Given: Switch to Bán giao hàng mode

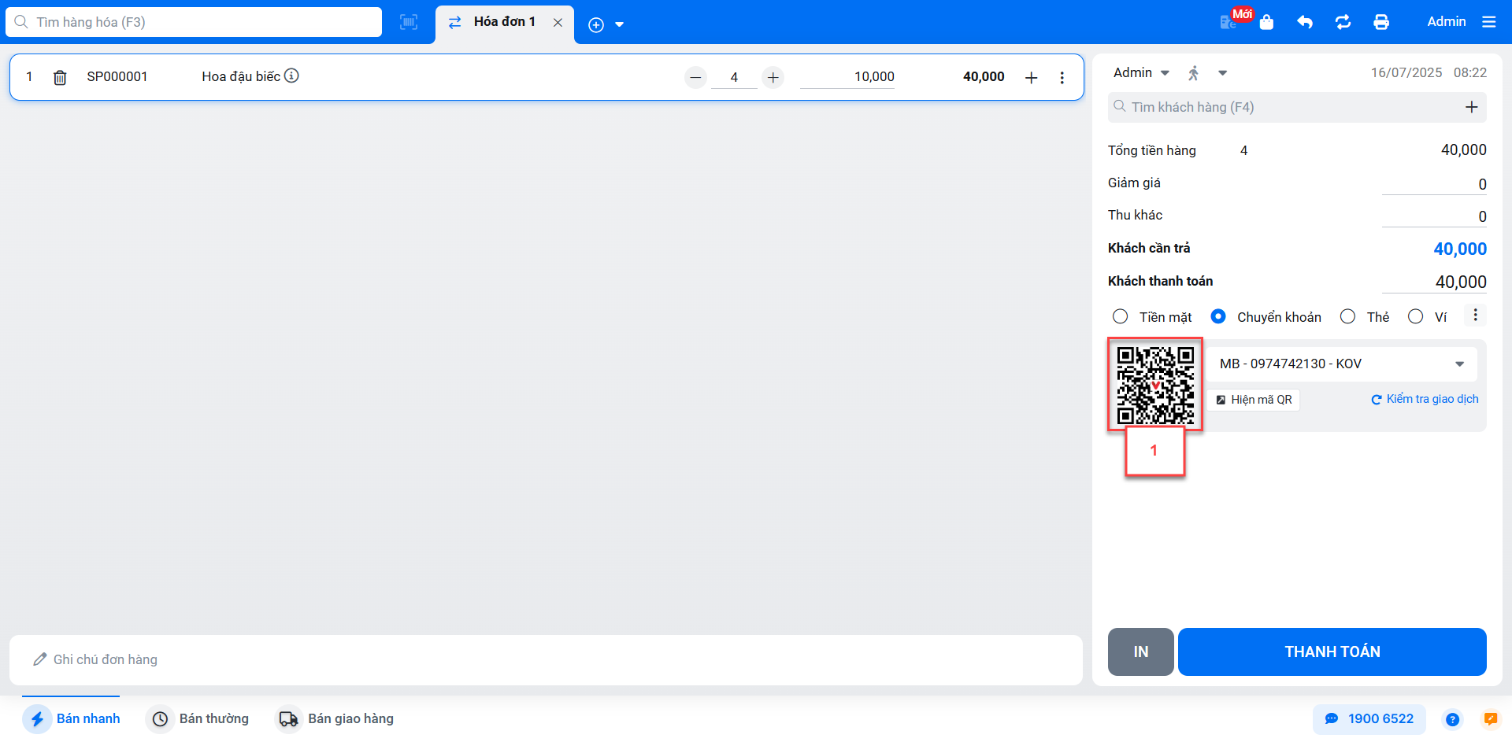Looking at the screenshot, I should tap(334, 718).
